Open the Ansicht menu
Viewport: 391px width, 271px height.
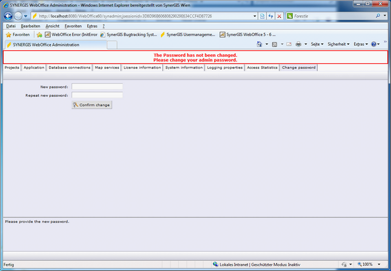pyautogui.click(x=52, y=26)
